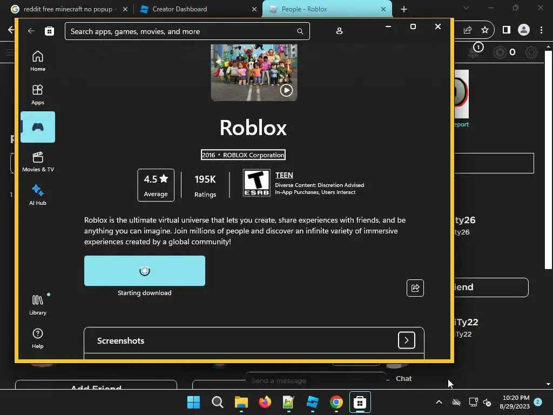
Task: Open the muted volume tray icon
Action: coord(487,402)
